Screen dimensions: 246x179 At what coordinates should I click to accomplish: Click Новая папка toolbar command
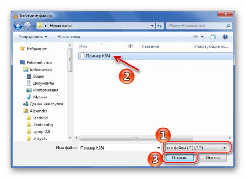tap(69, 37)
